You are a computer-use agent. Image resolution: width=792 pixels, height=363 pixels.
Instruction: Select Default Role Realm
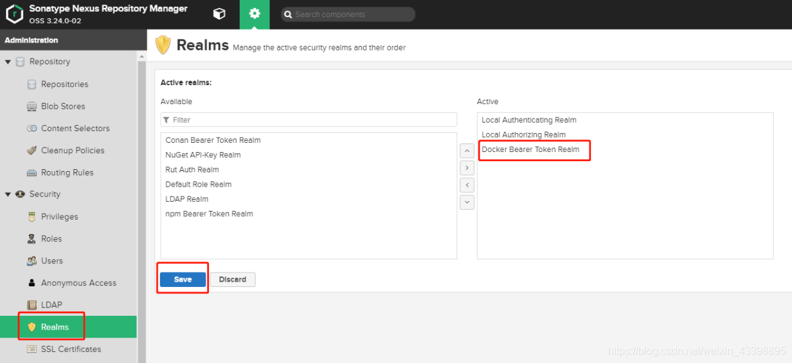tap(198, 185)
